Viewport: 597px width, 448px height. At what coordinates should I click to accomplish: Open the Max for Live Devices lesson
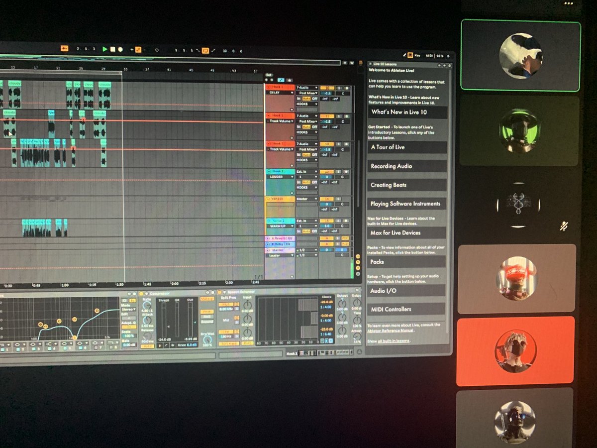click(x=406, y=233)
